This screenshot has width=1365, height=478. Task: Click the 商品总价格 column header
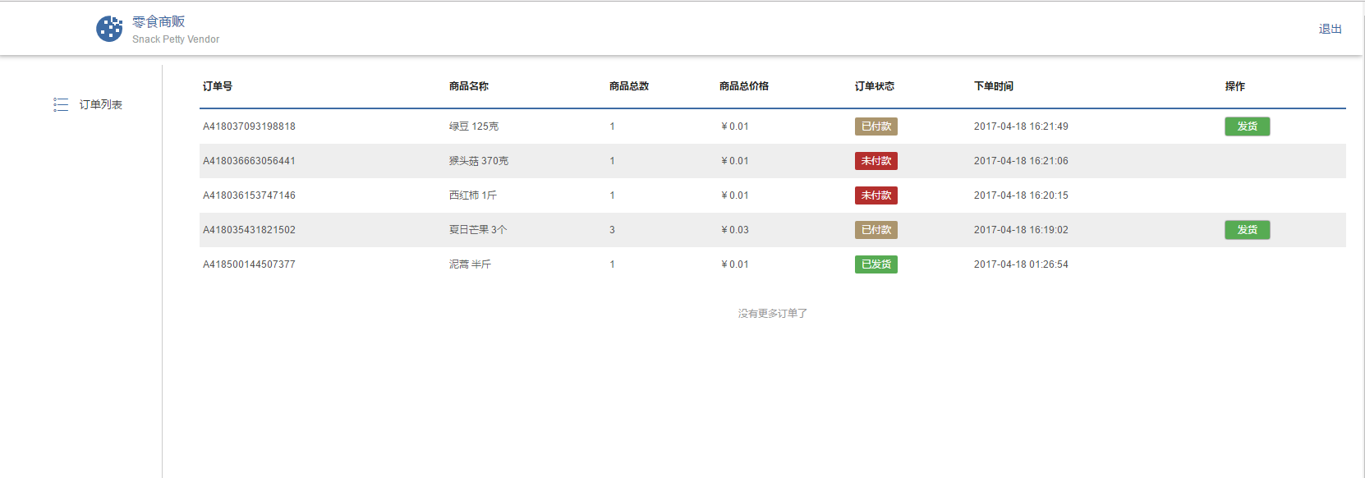[x=744, y=86]
